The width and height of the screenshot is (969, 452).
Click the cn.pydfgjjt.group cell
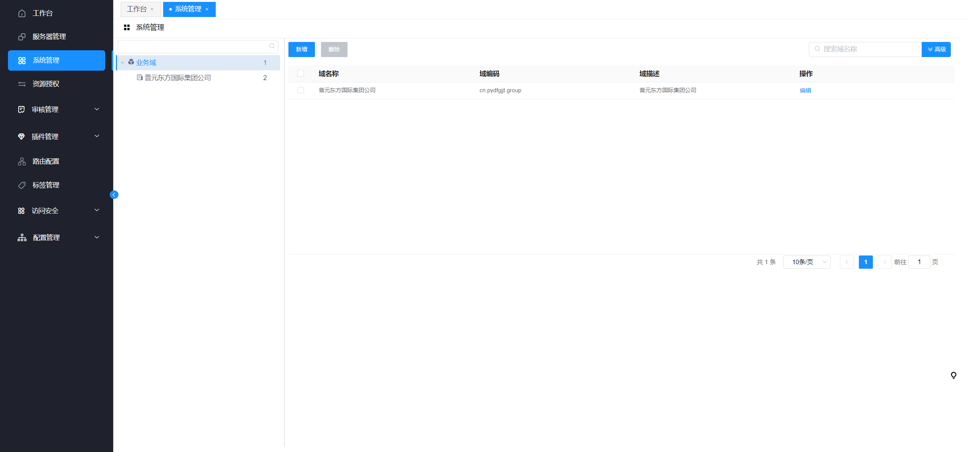(500, 90)
